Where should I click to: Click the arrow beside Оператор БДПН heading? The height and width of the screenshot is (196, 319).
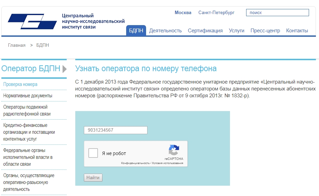click(x=65, y=69)
